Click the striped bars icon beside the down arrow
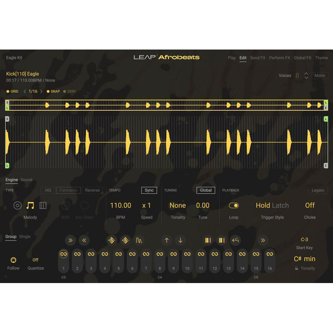333x333 pixels. (x=208, y=240)
